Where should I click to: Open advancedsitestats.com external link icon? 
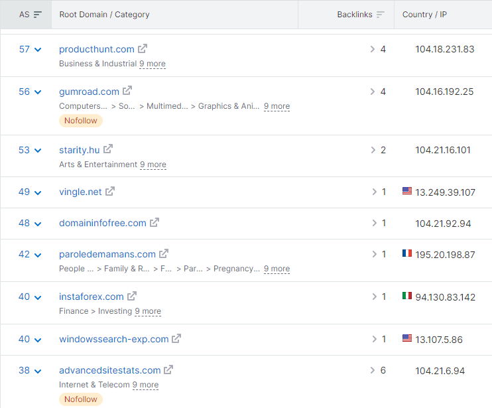168,370
